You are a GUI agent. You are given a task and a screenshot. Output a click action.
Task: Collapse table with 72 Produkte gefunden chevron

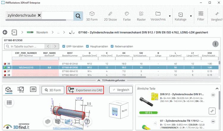(x=99, y=81)
